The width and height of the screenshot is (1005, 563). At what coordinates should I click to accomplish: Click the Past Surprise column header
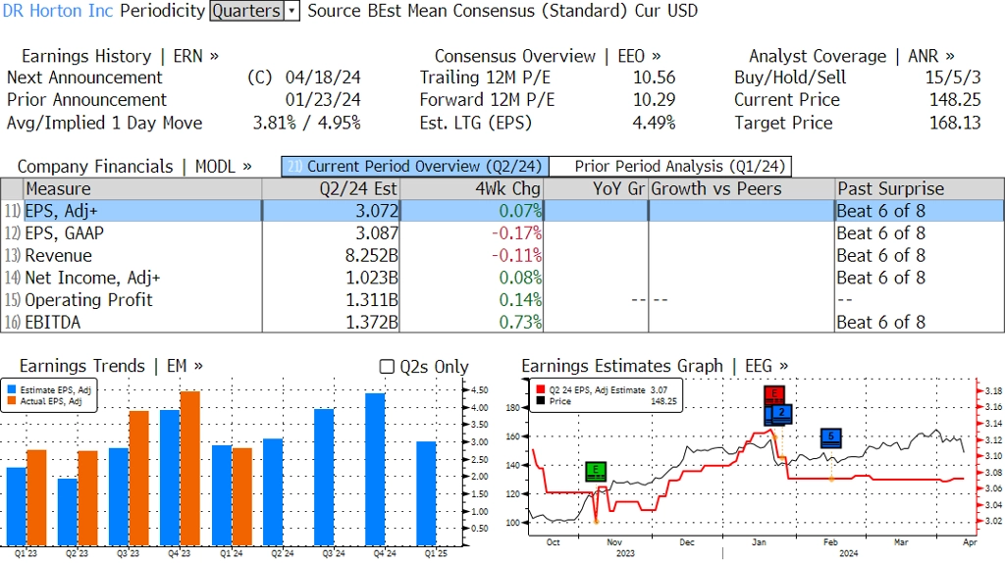point(920,189)
